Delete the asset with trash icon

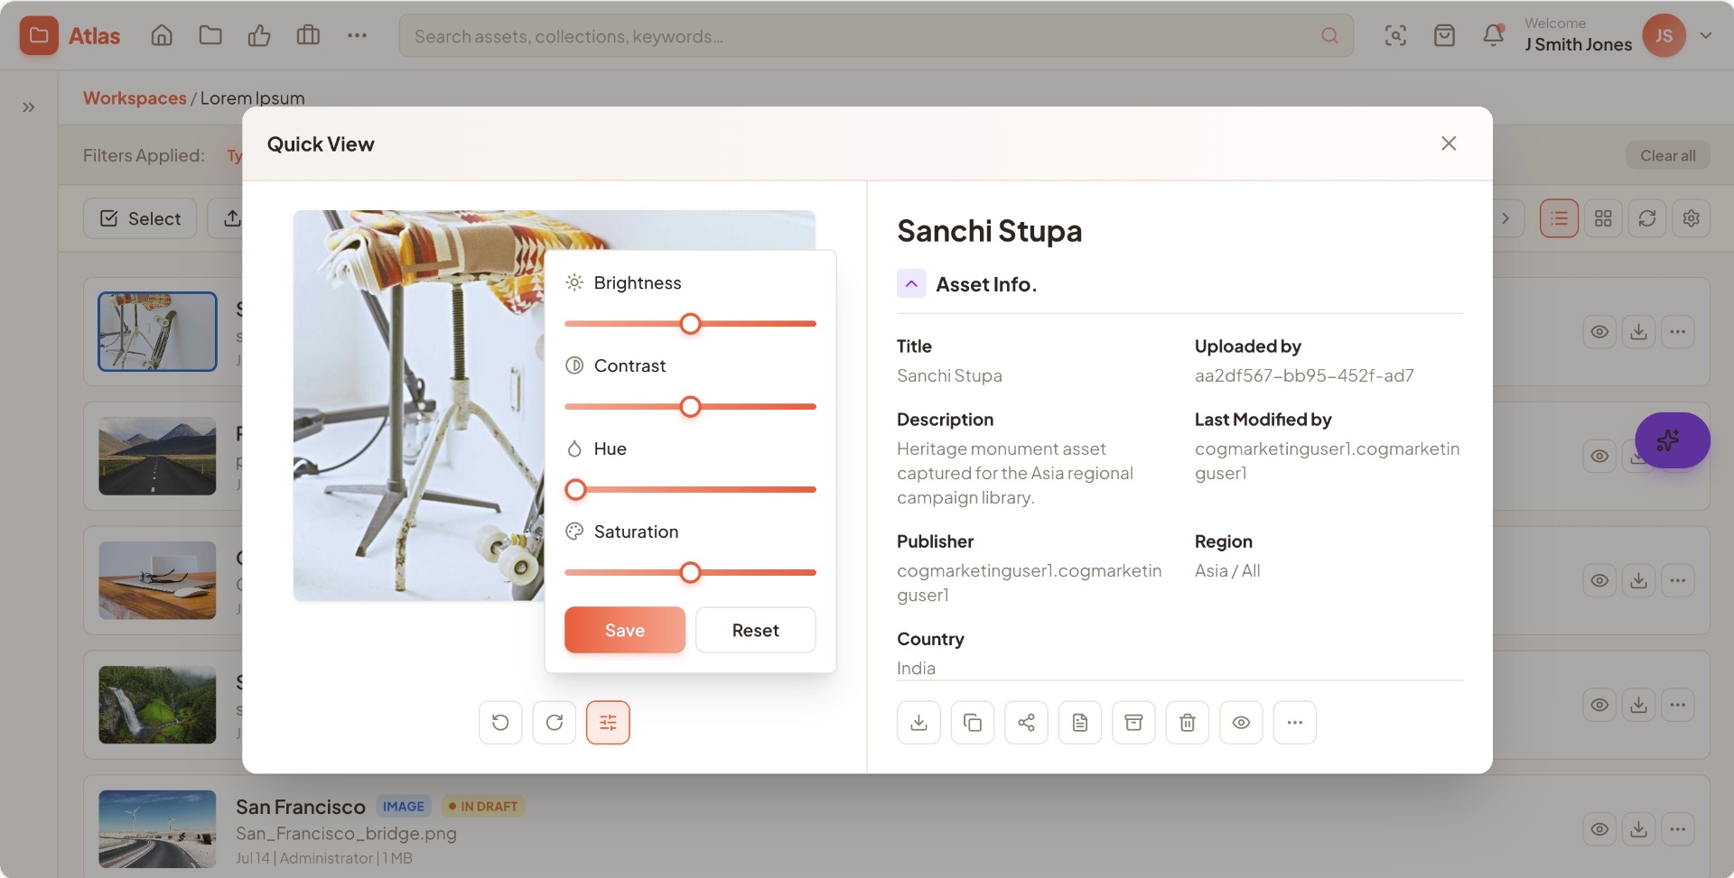coord(1188,722)
